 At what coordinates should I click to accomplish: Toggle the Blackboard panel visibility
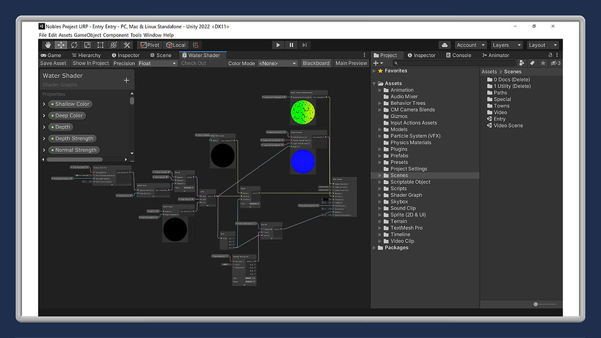(316, 63)
